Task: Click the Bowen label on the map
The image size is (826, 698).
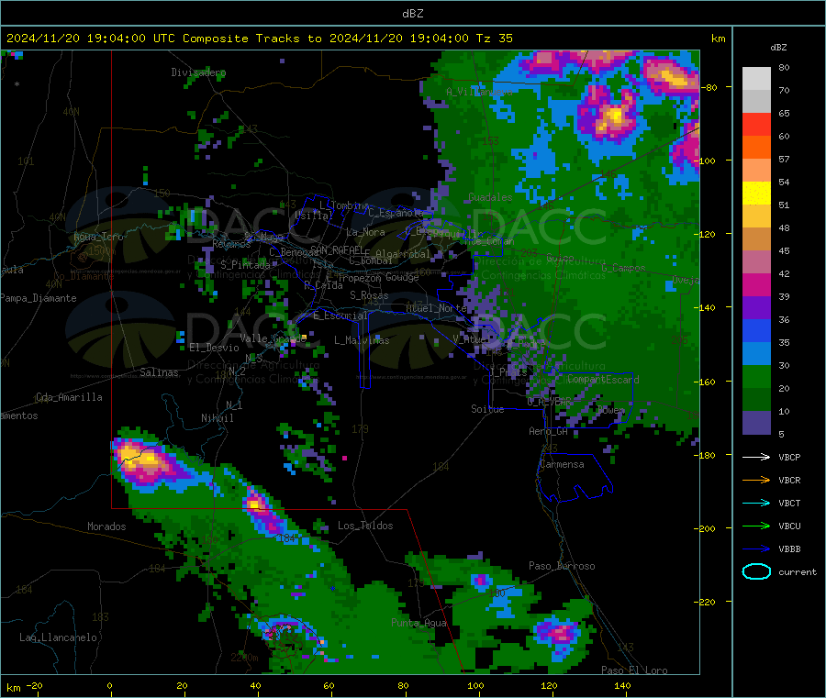Action: coord(610,409)
